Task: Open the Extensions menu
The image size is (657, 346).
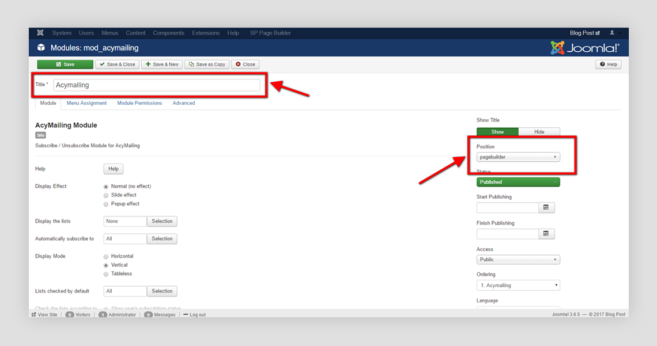Action: coord(206,33)
